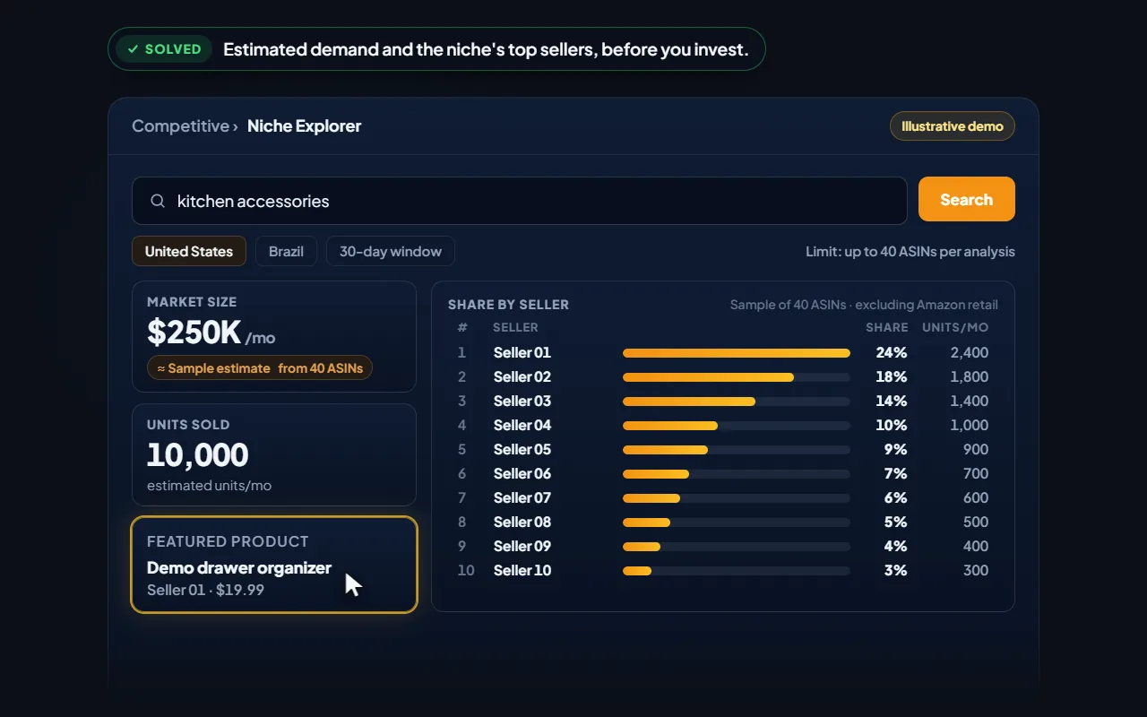
Task: Click the Sample estimate badge
Action: pyautogui.click(x=260, y=367)
